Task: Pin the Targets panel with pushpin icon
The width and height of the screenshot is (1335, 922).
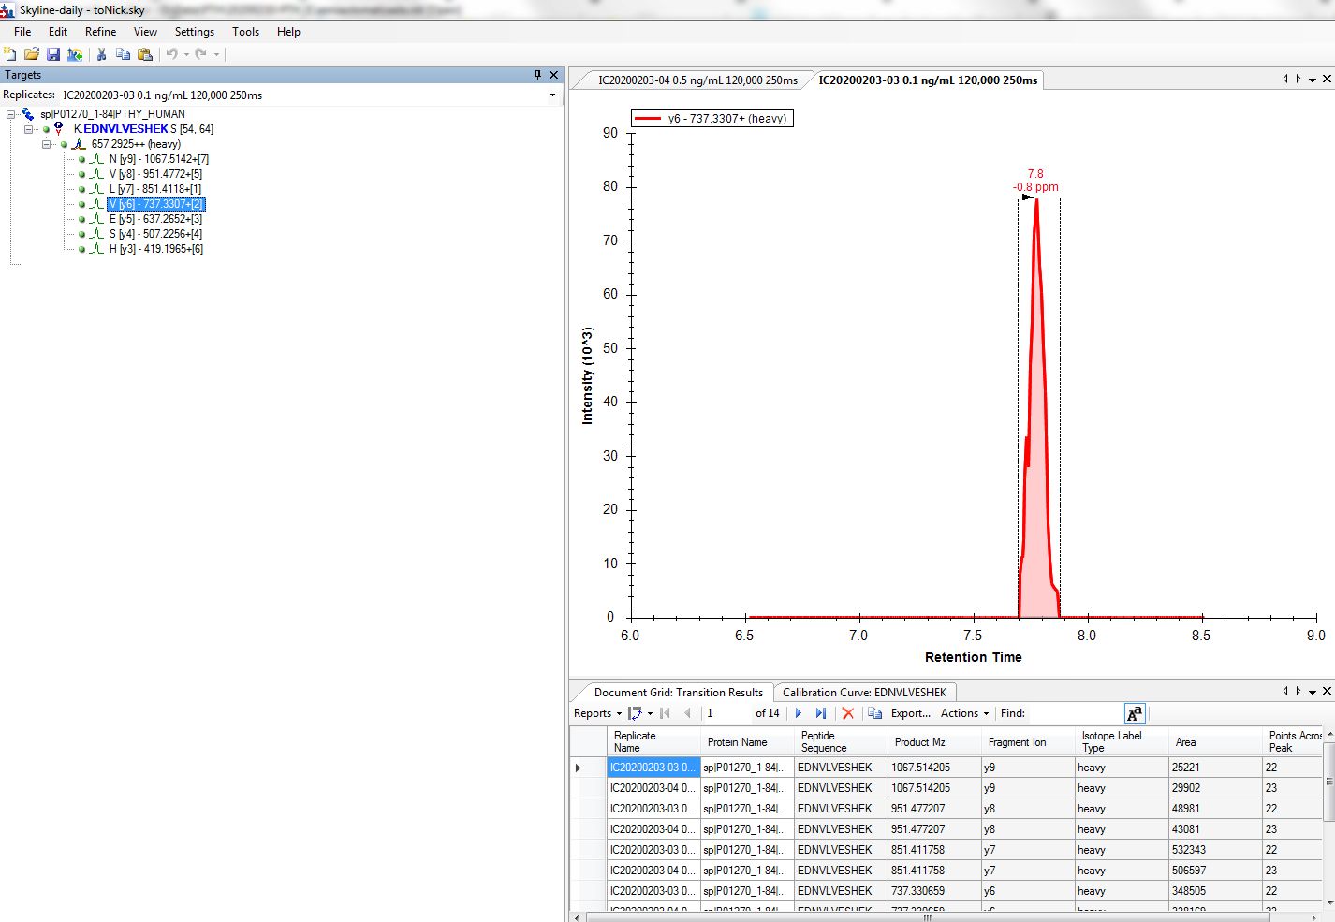Action: click(537, 75)
